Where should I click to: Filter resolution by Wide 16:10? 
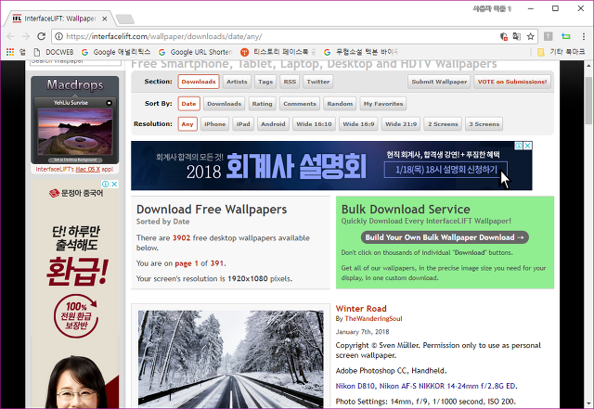314,124
